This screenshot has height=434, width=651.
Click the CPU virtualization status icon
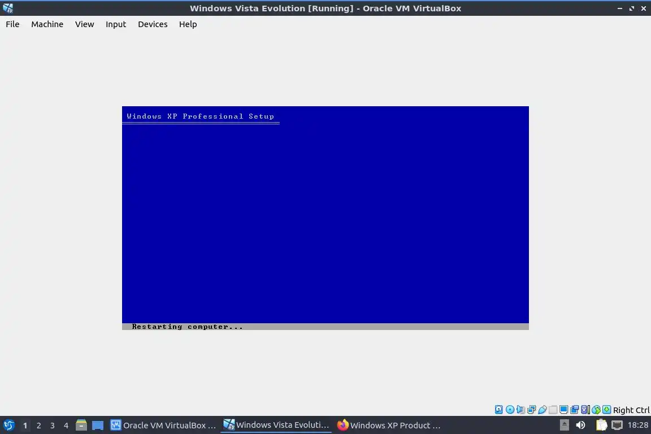coord(585,410)
